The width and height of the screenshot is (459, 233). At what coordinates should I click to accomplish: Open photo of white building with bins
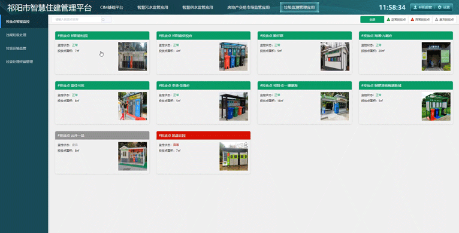pos(334,56)
